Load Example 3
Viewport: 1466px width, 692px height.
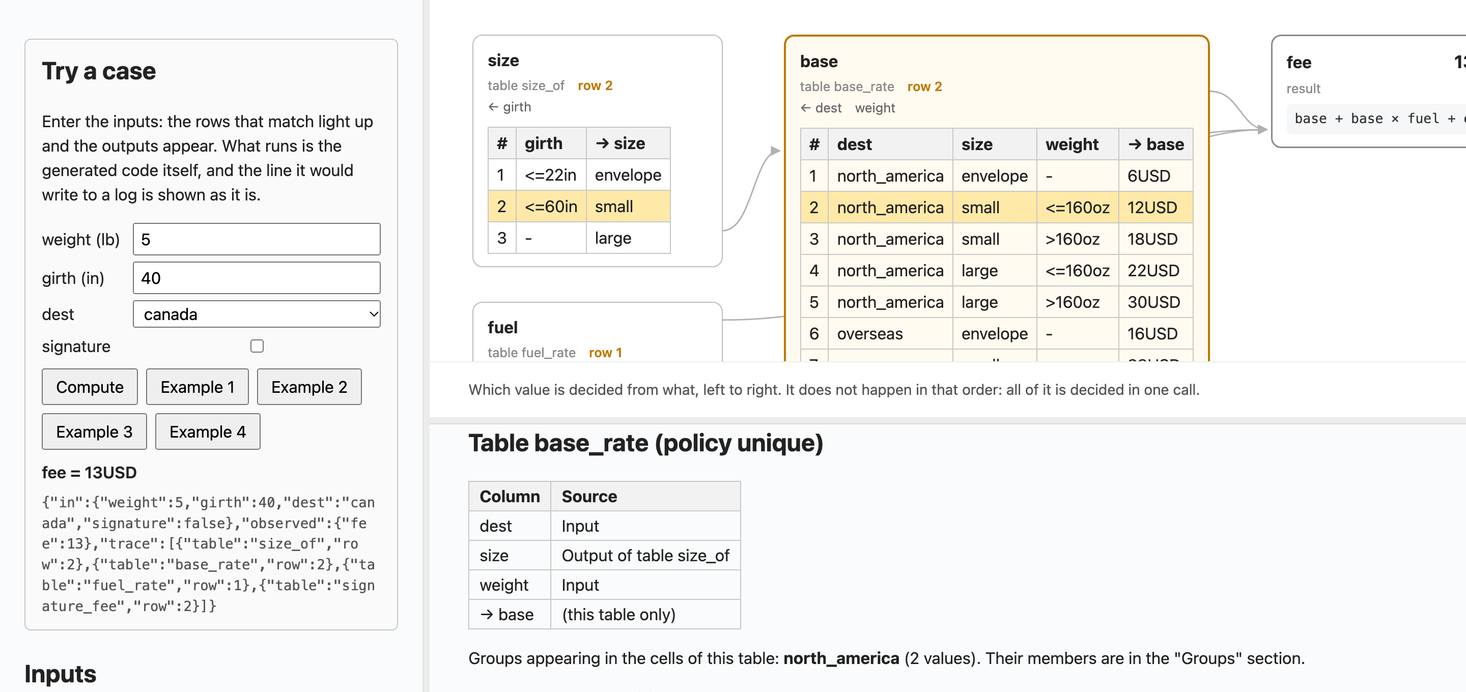click(x=95, y=432)
